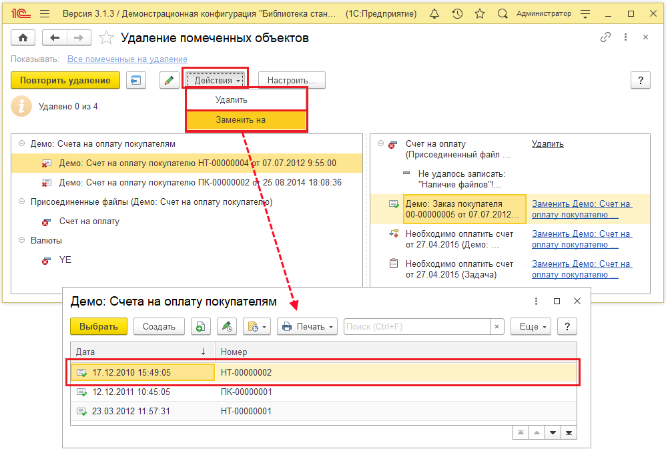The image size is (666, 449).
Task: Go to the home page icon
Action: click(x=23, y=38)
